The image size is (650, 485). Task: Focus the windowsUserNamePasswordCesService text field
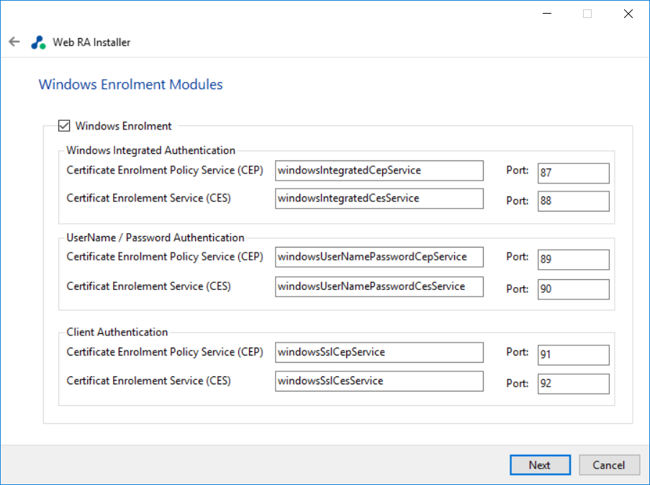(x=379, y=286)
